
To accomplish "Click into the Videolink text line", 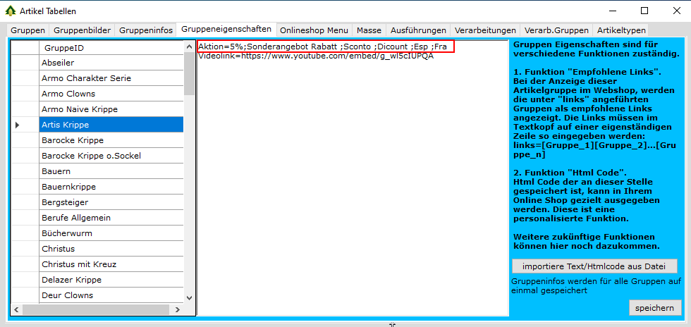I will pos(316,56).
